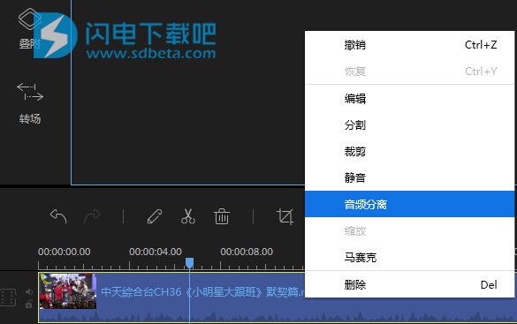Mute the video track speaker icon
The image size is (517, 324).
coord(29,291)
